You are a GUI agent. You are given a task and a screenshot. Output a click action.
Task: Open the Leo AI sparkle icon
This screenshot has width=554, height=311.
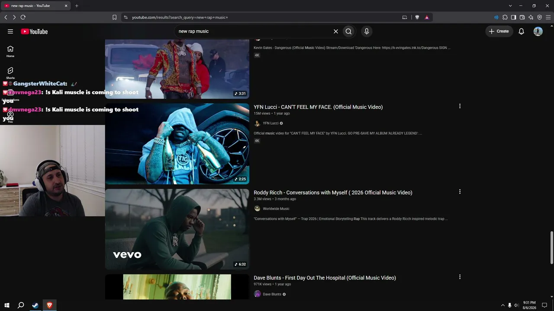pyautogui.click(x=531, y=17)
